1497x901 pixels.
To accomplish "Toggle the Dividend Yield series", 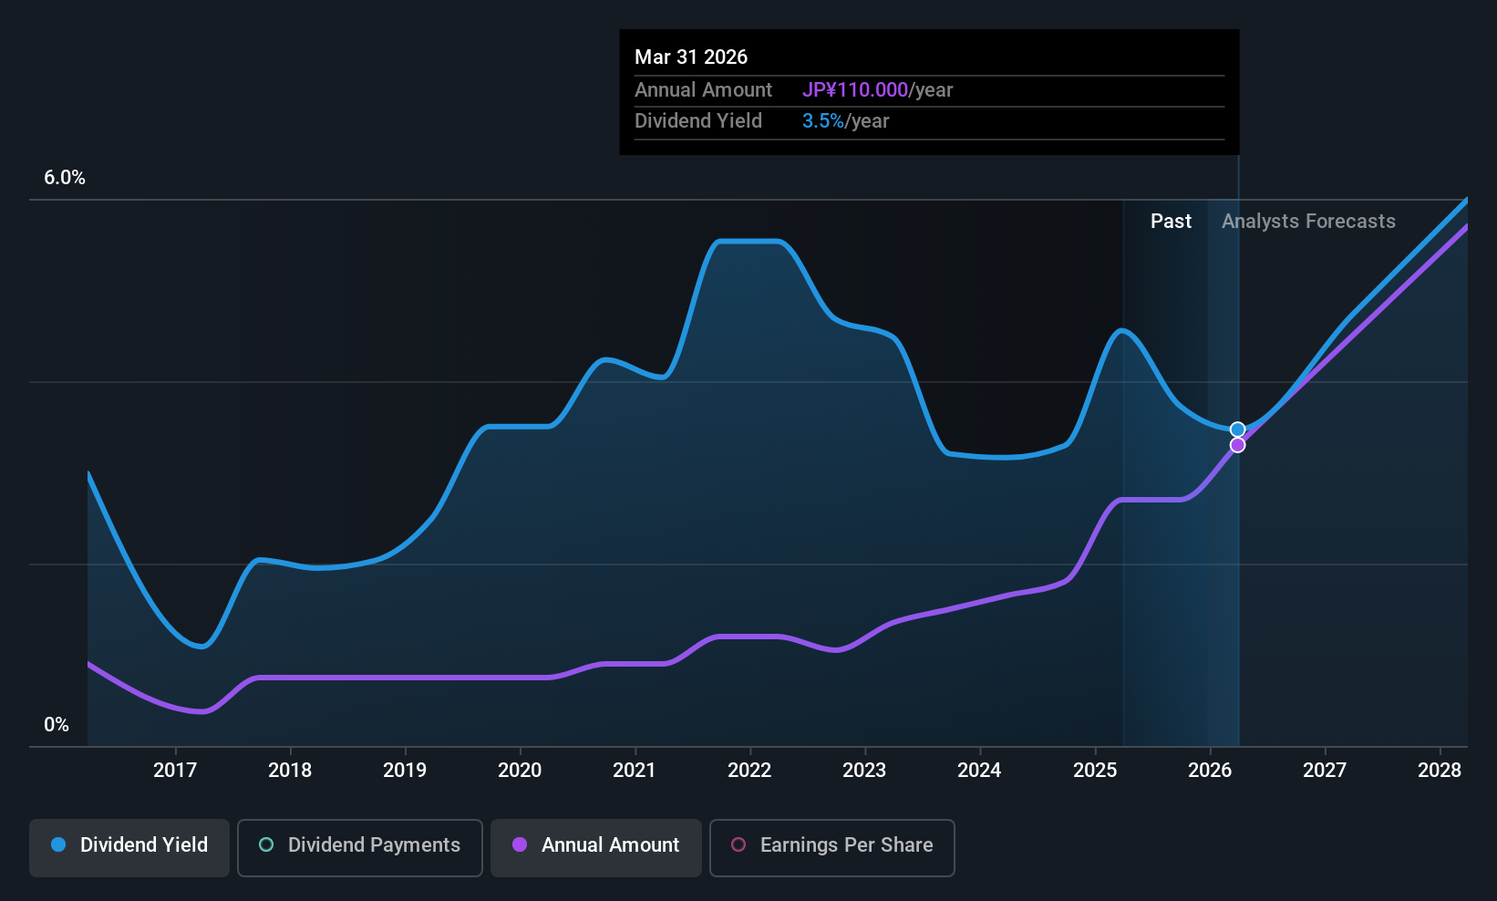I will [129, 847].
